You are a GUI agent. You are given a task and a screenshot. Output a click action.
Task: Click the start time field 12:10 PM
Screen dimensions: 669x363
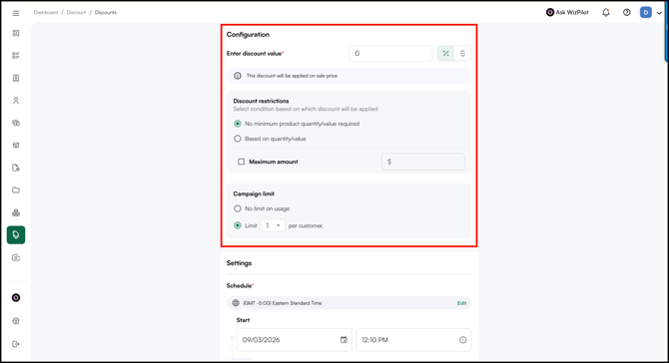coord(413,340)
